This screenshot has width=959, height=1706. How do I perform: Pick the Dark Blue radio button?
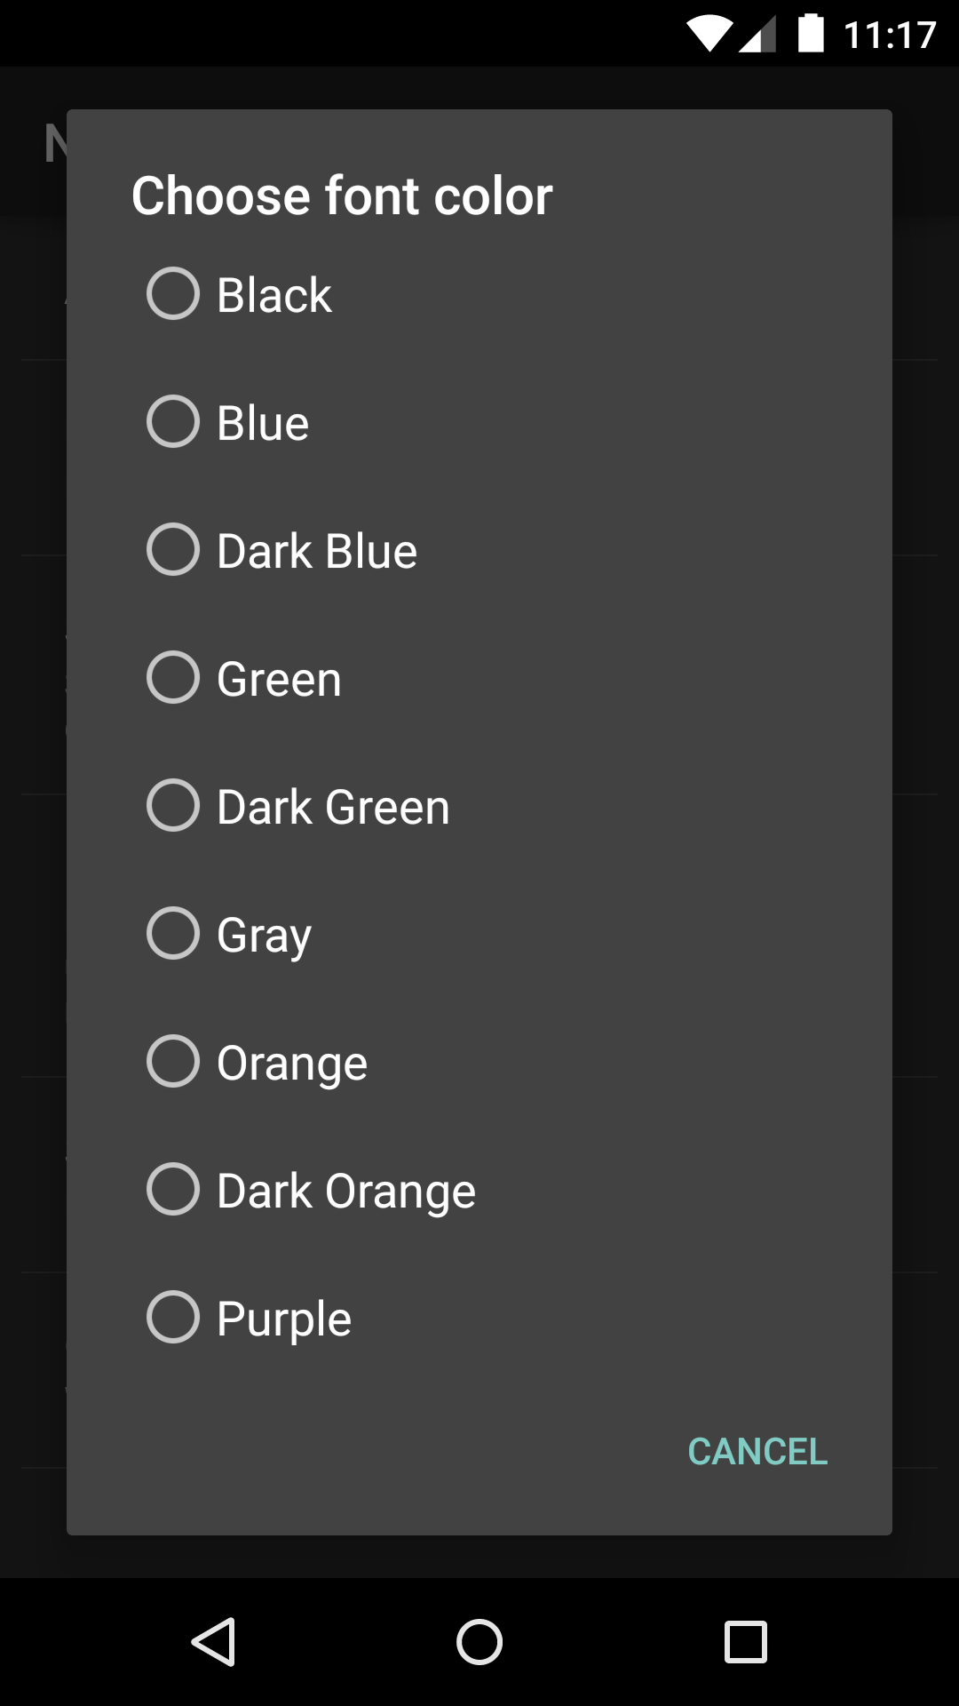pyautogui.click(x=173, y=550)
